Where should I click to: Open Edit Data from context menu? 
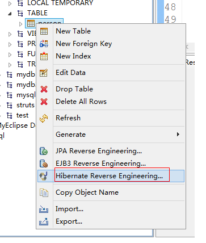111,73
